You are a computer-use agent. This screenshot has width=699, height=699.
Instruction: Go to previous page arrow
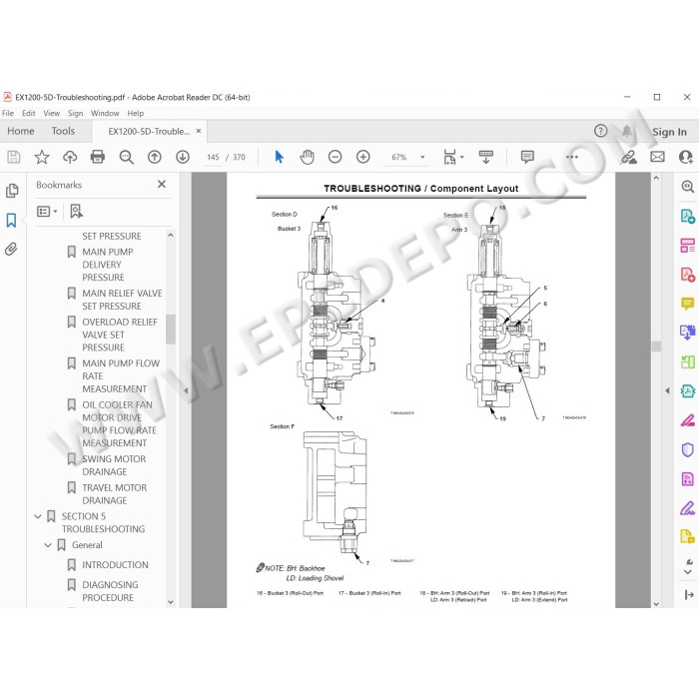pyautogui.click(x=154, y=157)
